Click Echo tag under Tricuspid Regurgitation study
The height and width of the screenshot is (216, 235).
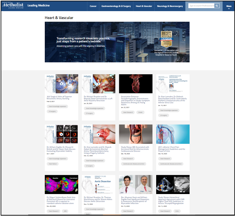177,211
